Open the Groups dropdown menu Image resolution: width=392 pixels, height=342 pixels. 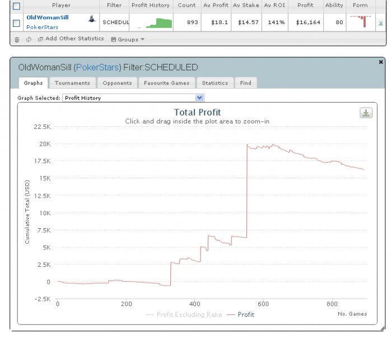(128, 39)
